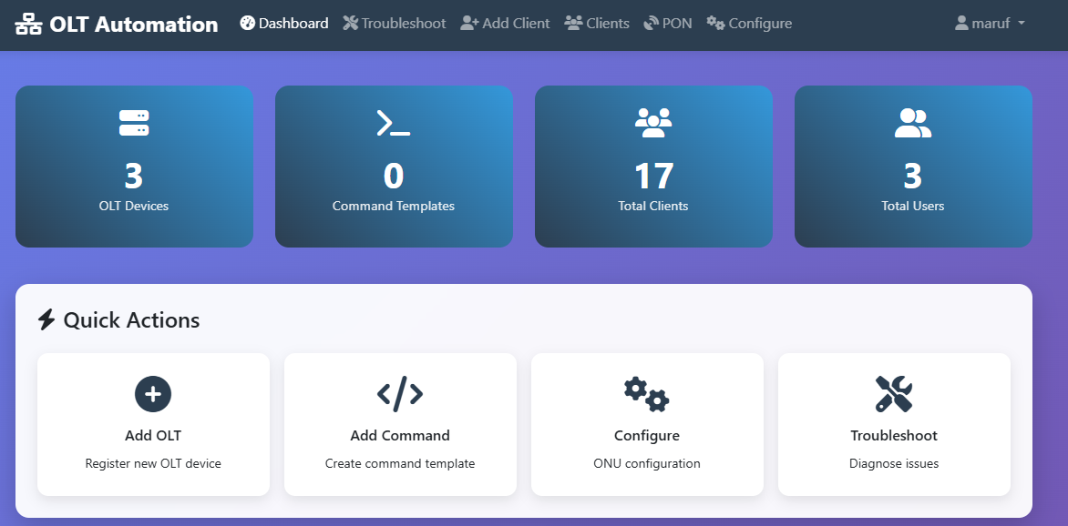Click the gears icon on Configure quick action

tap(646, 394)
